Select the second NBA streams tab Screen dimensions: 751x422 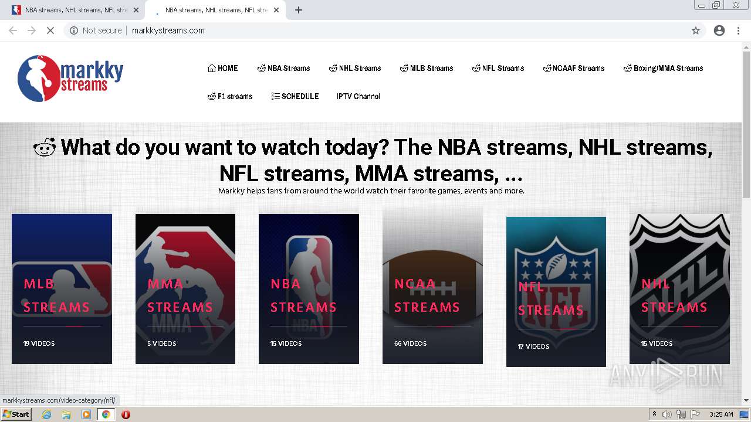215,10
